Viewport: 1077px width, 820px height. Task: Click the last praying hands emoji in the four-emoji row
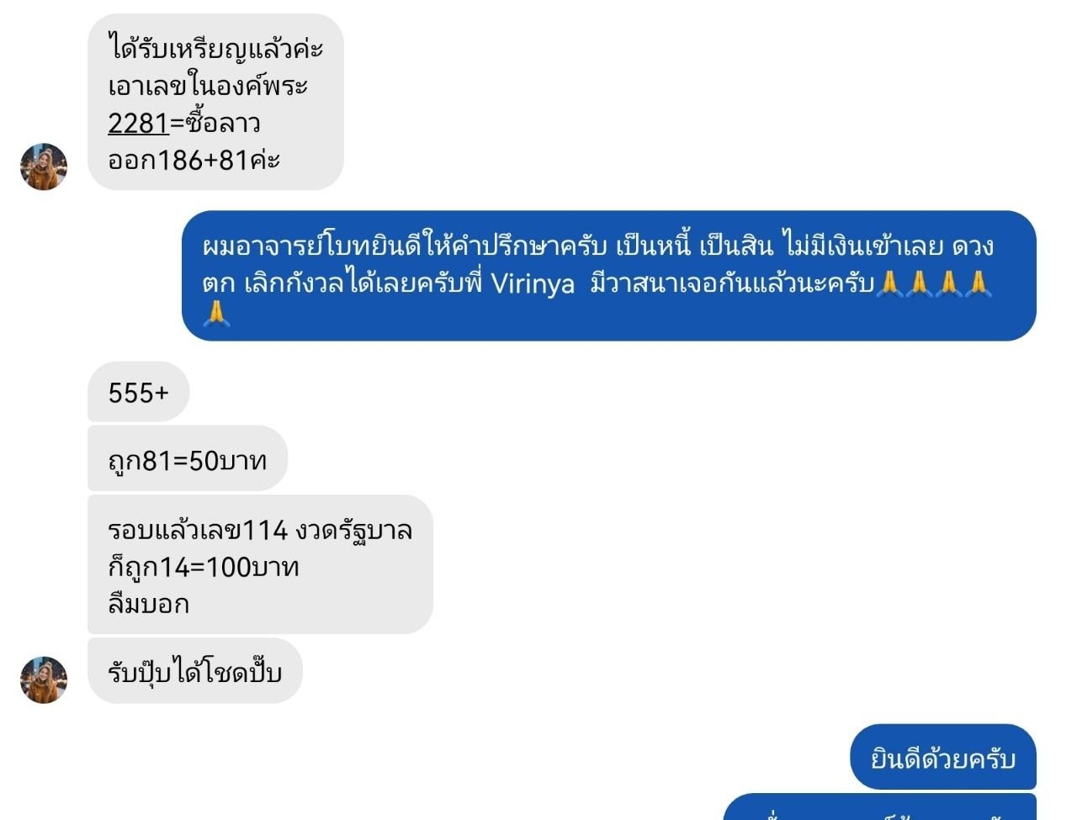[979, 283]
